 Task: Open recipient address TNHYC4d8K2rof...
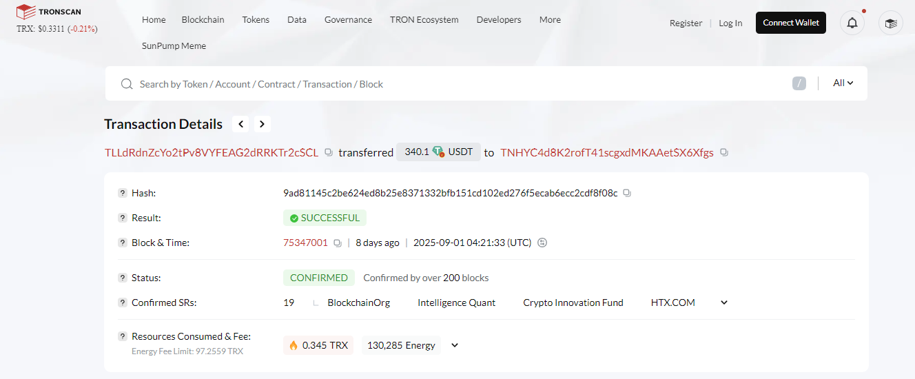pos(607,152)
